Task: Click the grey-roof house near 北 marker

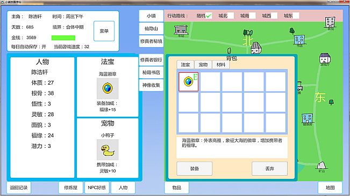Action: [256, 48]
